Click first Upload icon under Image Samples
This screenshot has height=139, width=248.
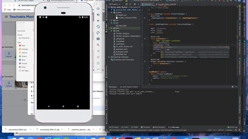[x=9, y=54]
